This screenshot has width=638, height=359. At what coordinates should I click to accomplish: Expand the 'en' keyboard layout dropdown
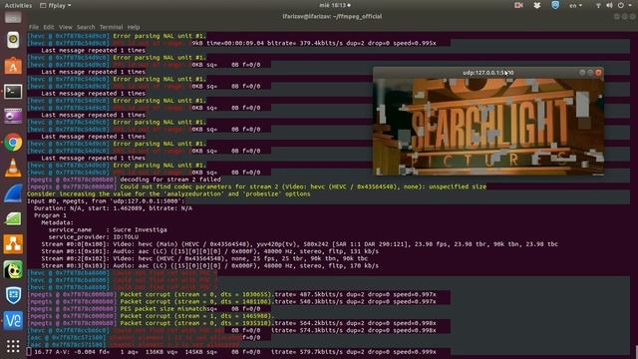pos(575,6)
